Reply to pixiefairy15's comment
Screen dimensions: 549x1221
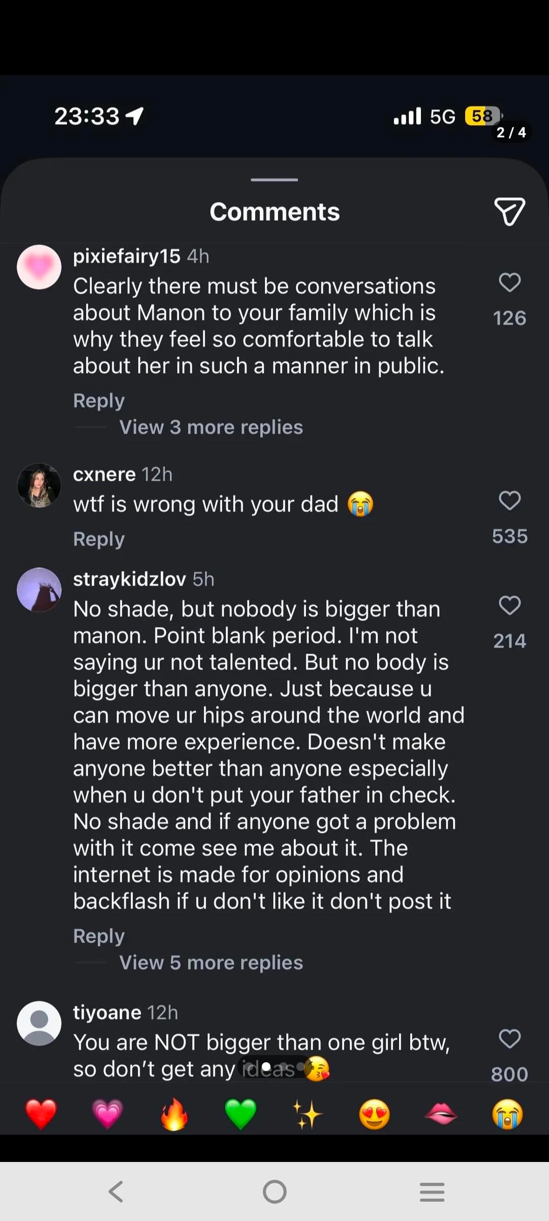pyautogui.click(x=99, y=401)
